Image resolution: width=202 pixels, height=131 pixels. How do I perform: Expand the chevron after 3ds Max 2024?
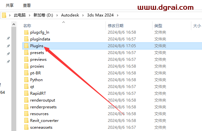pyautogui.click(x=118, y=15)
